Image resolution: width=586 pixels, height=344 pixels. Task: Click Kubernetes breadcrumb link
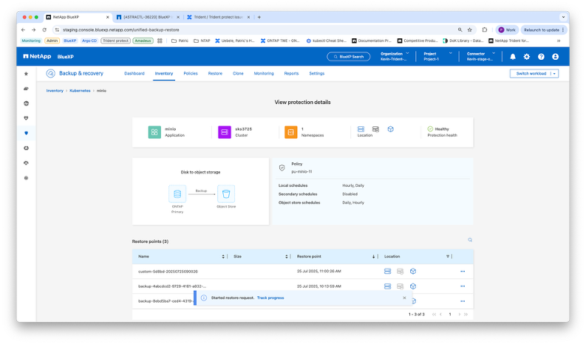pyautogui.click(x=80, y=91)
